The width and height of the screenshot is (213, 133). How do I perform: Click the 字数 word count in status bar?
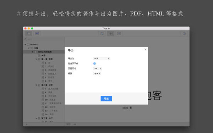point(71,124)
